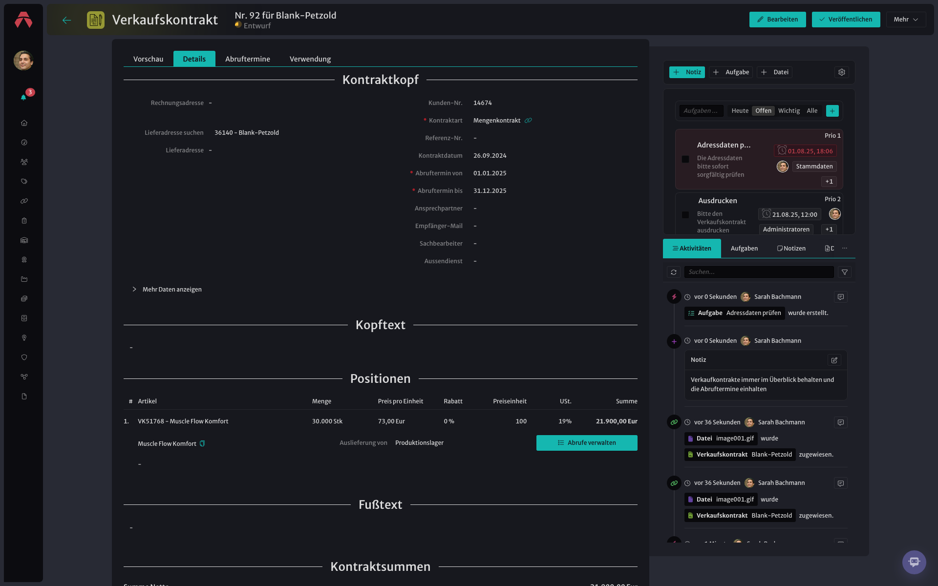Click the due date 01.08.25, 18:06
938x586 pixels.
(x=805, y=151)
